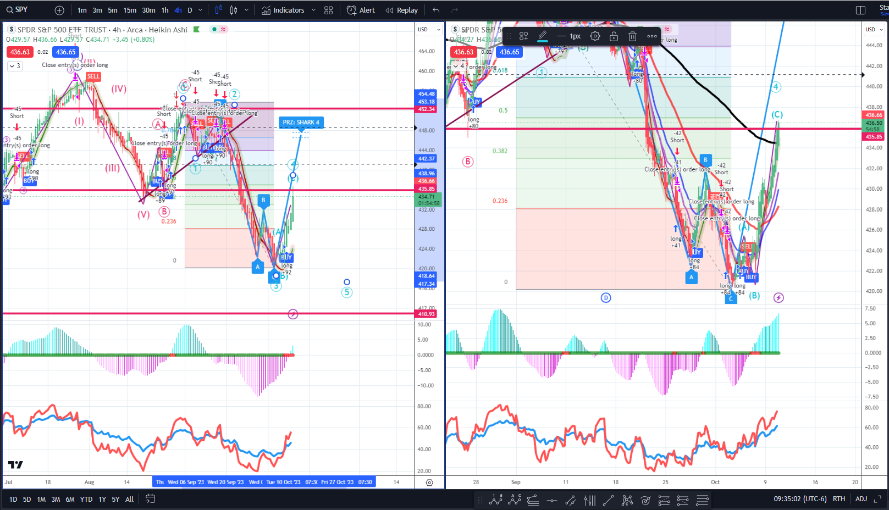
Task: Select the 15m timeframe
Action: point(130,10)
